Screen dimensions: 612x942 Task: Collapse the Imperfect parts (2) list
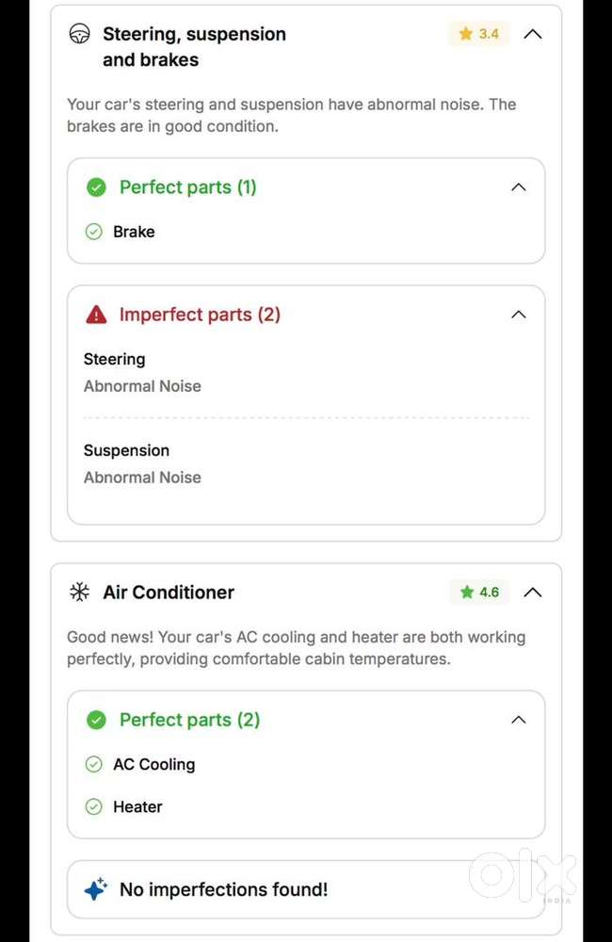click(x=518, y=315)
